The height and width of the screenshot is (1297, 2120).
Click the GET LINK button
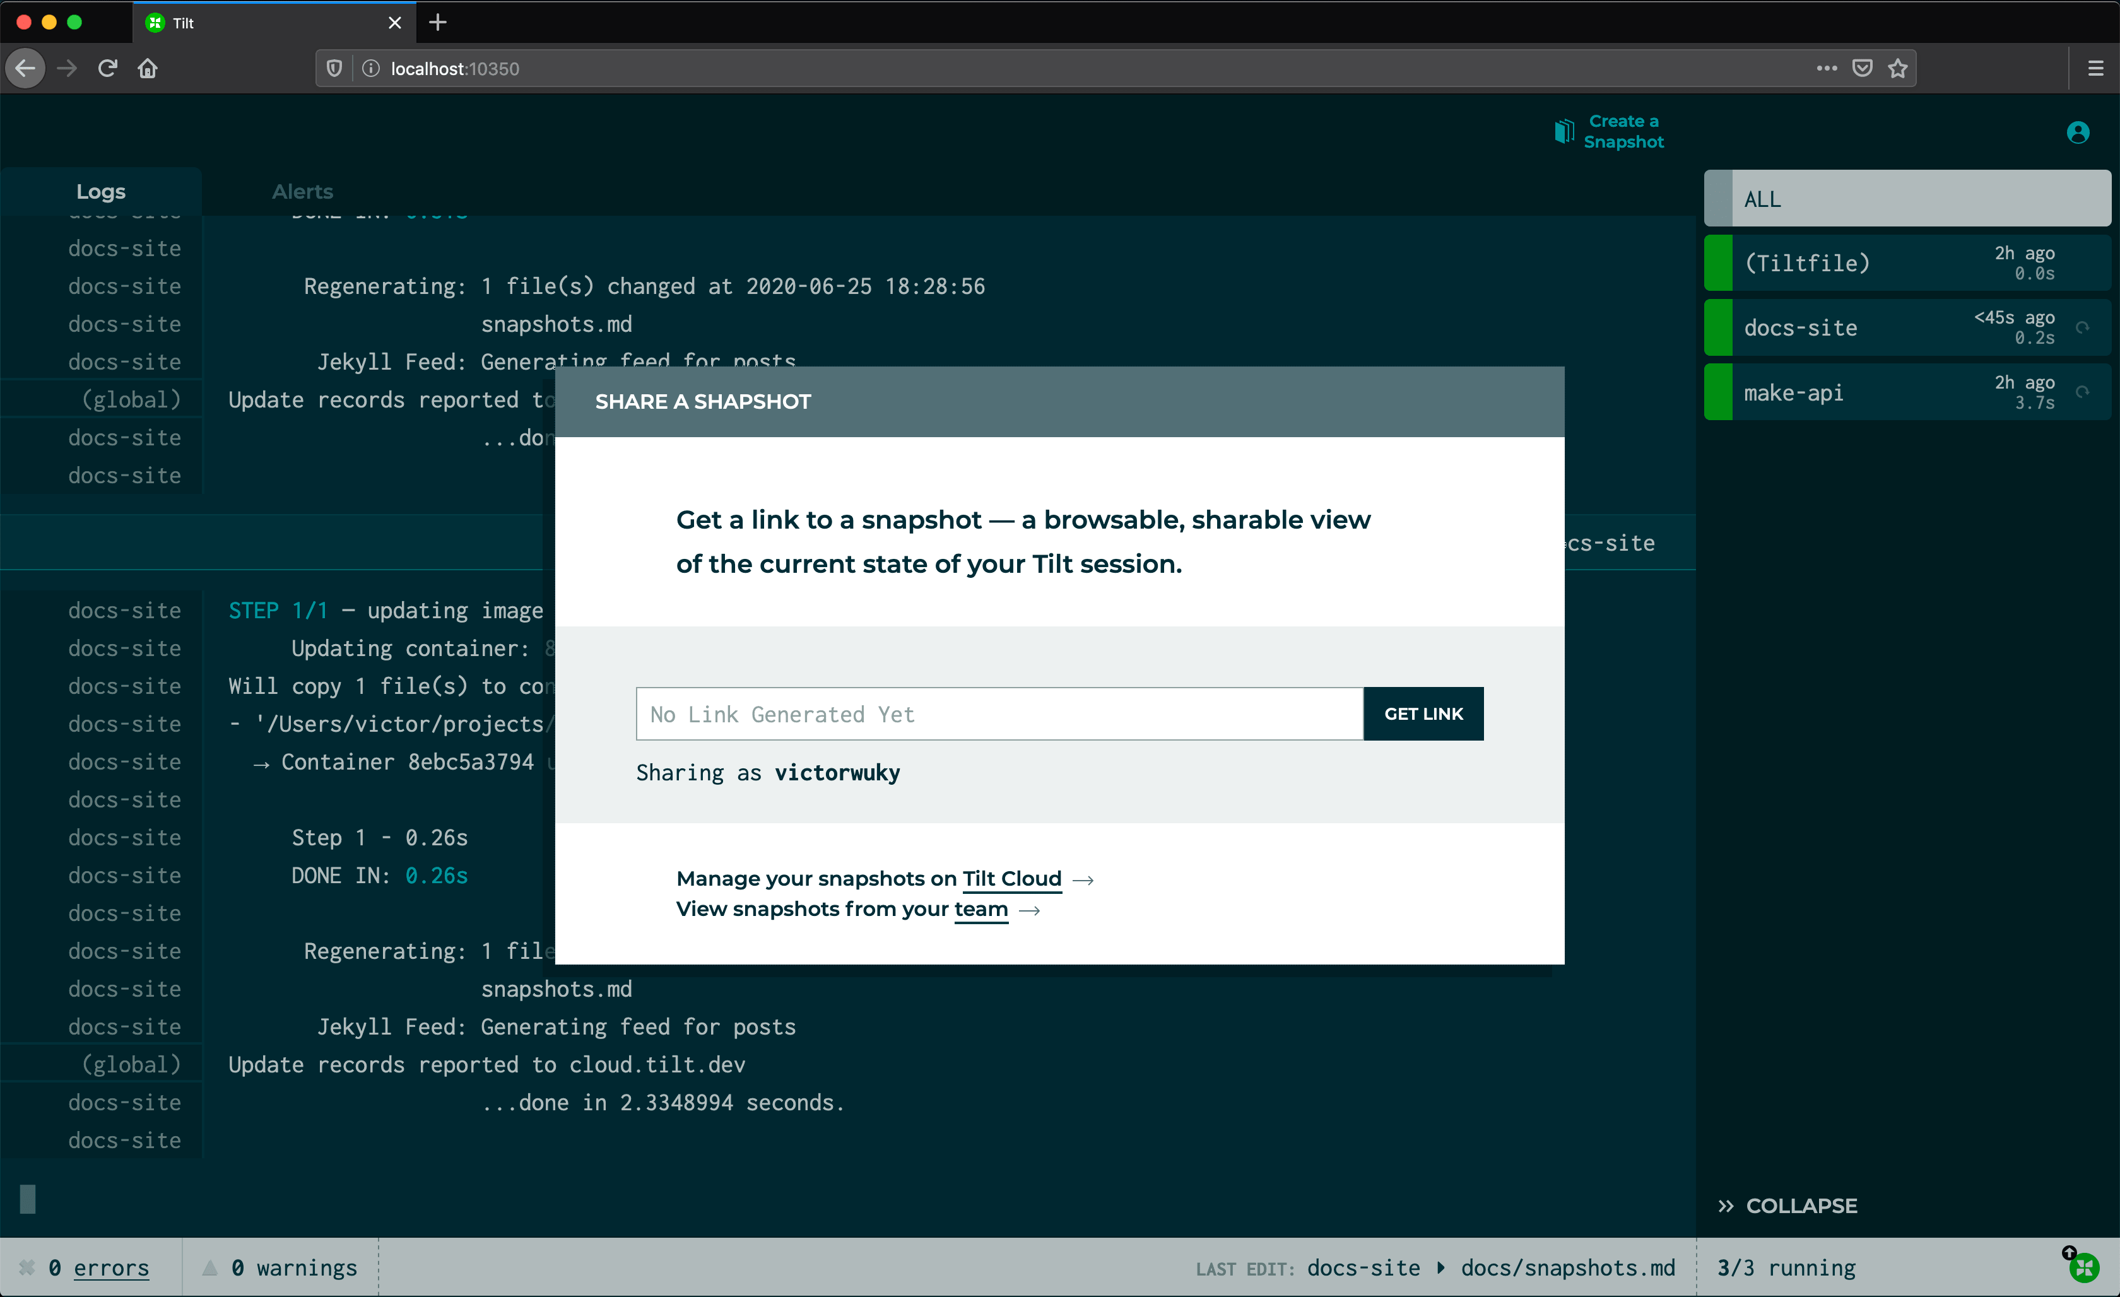1424,714
